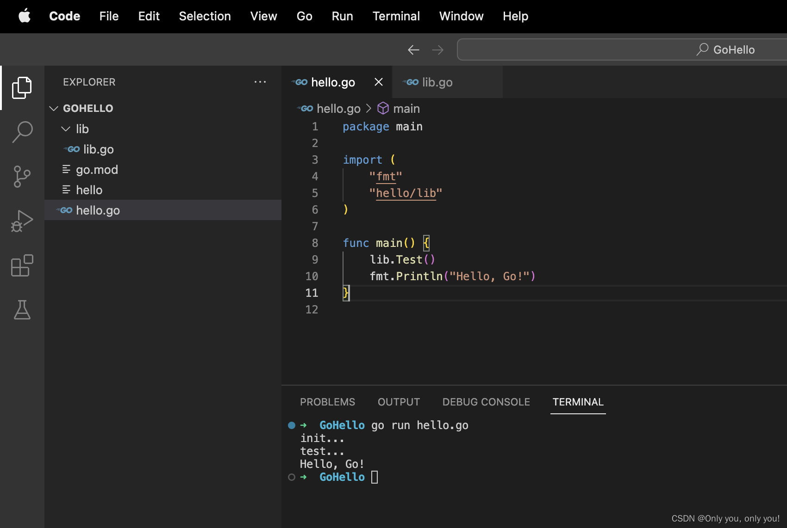The width and height of the screenshot is (787, 528).
Task: Click the package main code line
Action: point(382,126)
